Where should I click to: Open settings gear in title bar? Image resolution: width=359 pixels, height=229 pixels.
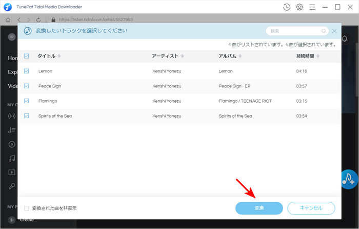tap(300, 7)
